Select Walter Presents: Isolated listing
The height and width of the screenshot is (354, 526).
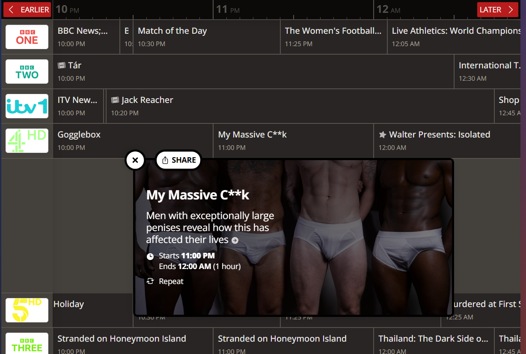pos(447,140)
